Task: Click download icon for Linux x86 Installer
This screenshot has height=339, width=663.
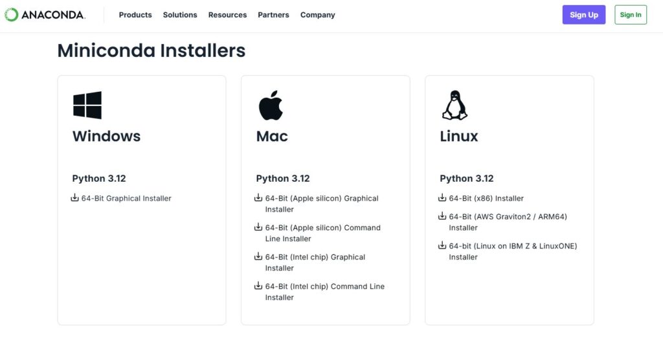Action: (442, 198)
